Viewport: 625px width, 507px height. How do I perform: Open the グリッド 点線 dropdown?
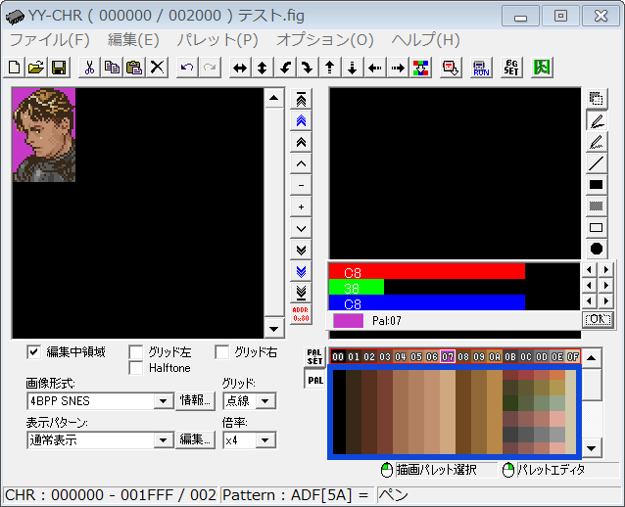tap(265, 401)
